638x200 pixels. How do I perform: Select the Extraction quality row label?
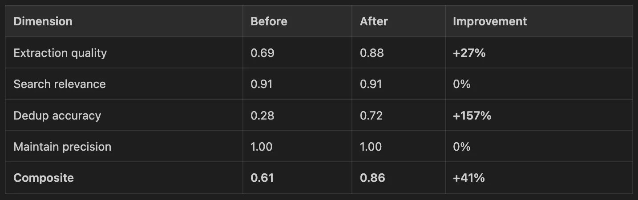point(60,53)
